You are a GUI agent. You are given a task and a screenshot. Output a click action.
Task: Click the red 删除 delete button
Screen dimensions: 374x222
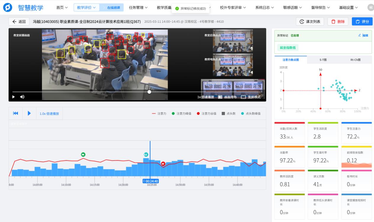(x=338, y=22)
